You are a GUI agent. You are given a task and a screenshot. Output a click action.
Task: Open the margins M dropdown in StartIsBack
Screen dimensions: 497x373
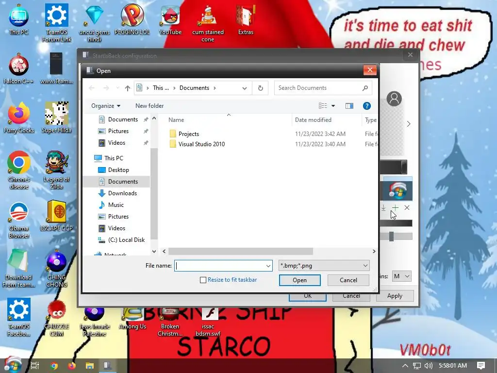[x=401, y=276]
